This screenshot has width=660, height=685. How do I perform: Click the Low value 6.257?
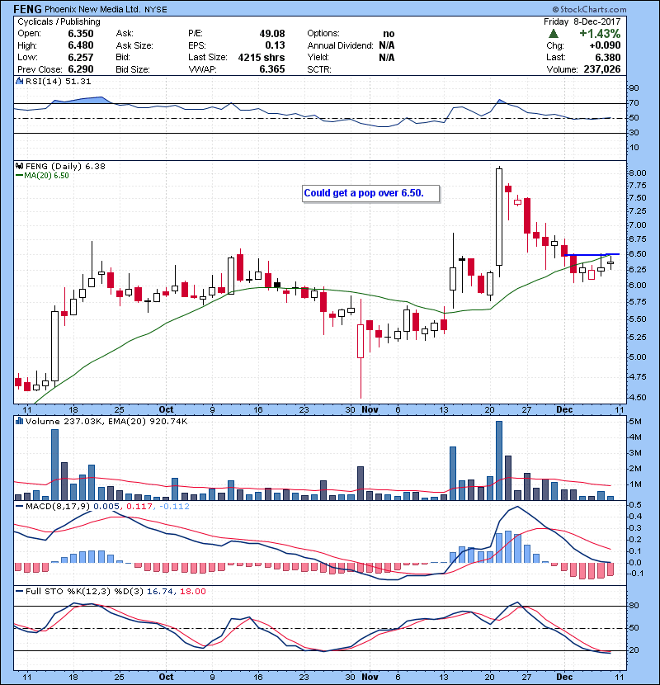[x=81, y=57]
